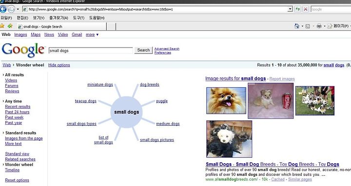Click the browser Forward arrow button
351x186 pixels.
[x=11, y=9]
